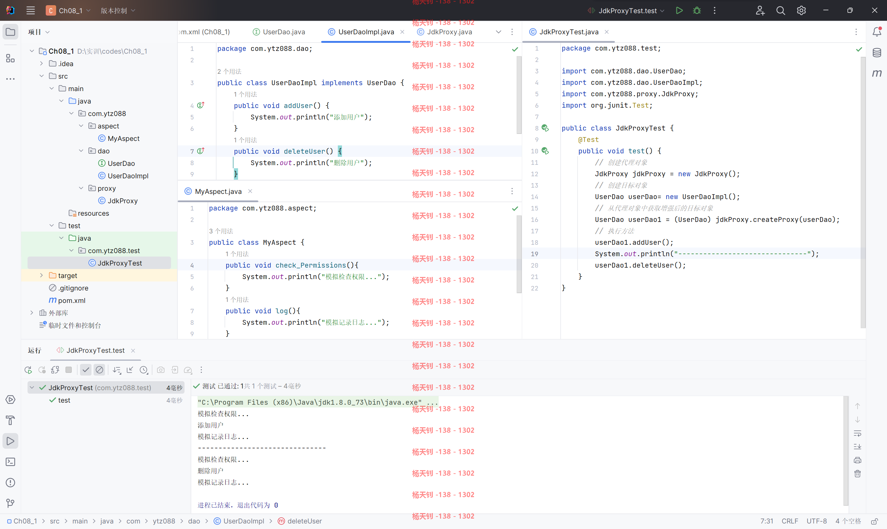Run JdkProxyTest.test with the green play button
887x529 pixels.
click(x=679, y=10)
